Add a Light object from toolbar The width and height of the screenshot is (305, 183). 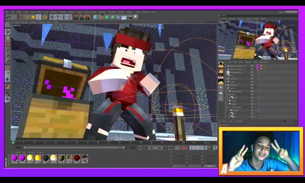[x=135, y=17]
